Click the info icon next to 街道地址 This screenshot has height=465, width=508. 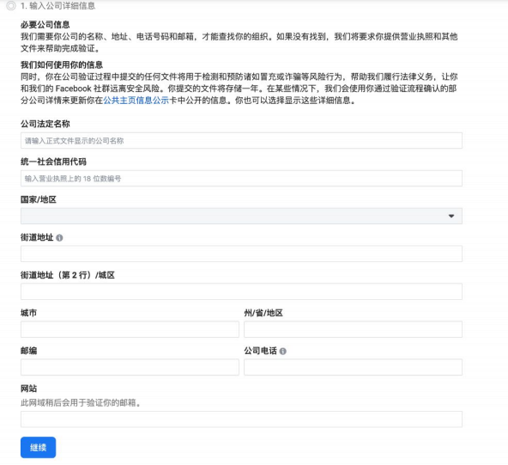pos(59,238)
